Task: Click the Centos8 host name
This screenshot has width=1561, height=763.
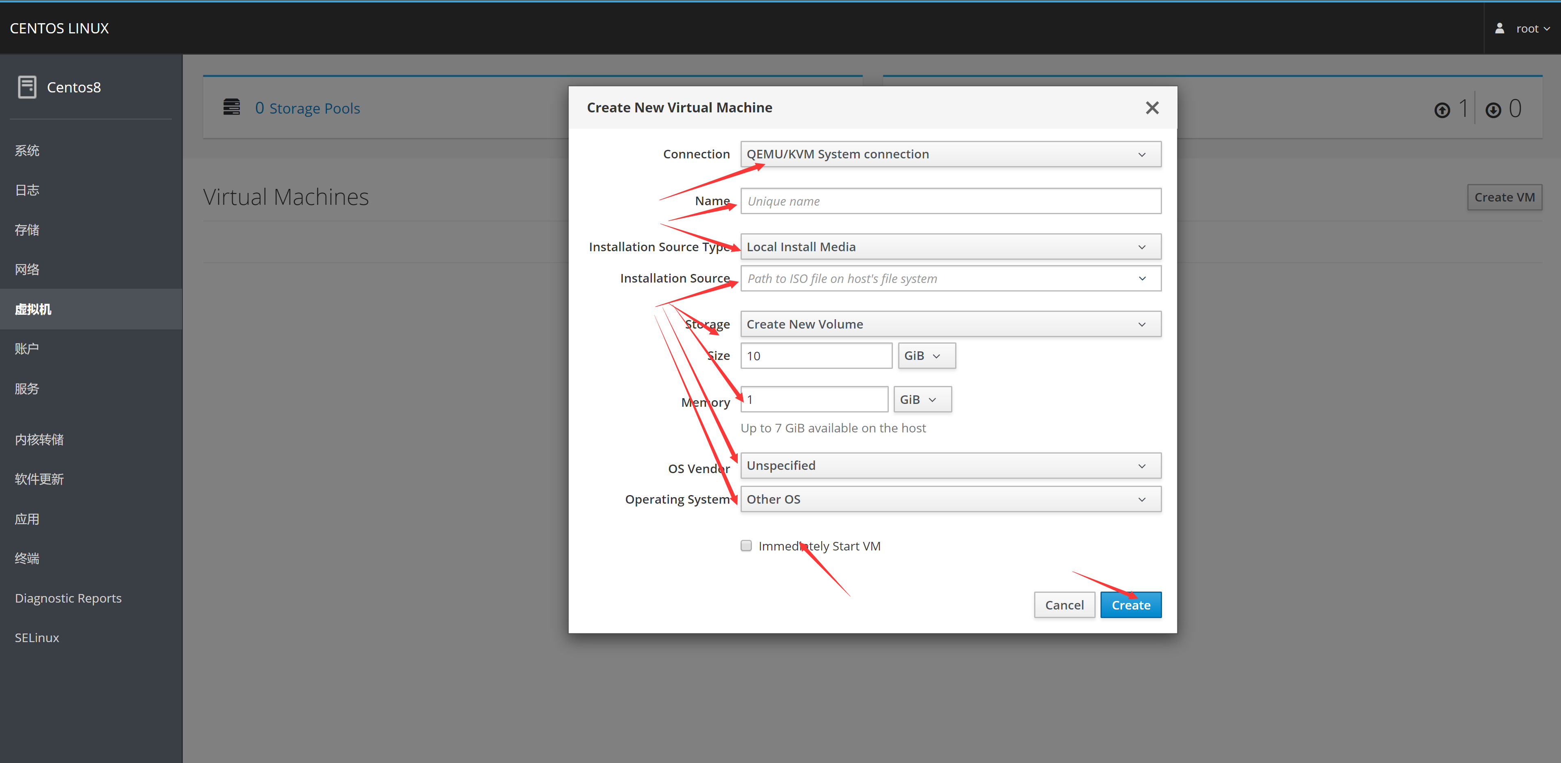Action: (x=74, y=87)
